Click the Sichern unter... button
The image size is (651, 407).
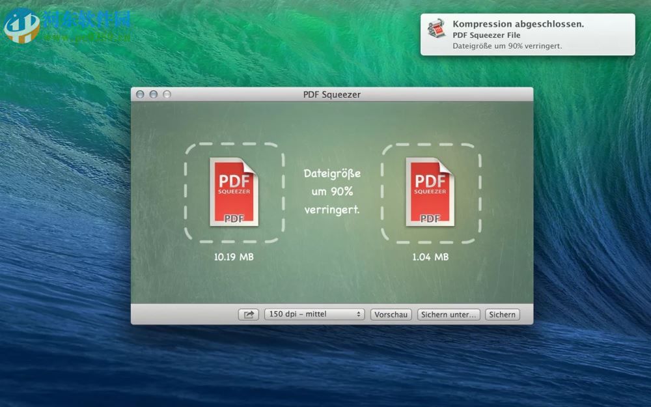pos(449,315)
